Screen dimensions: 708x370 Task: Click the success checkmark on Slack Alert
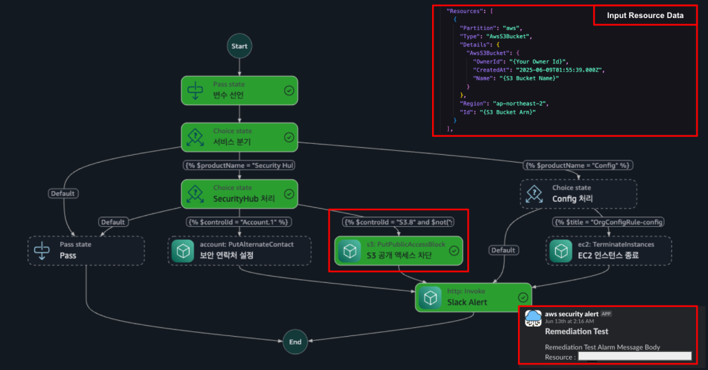(523, 297)
